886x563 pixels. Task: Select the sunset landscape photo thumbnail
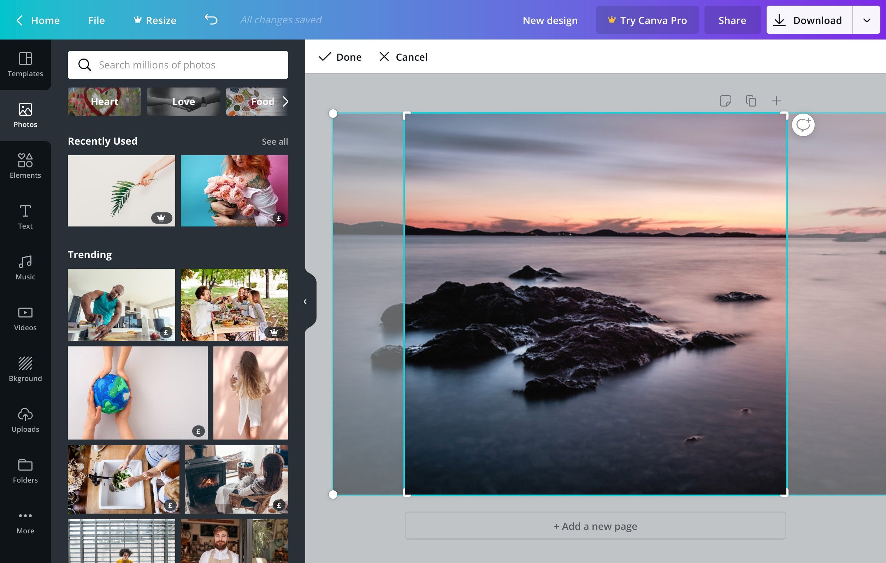(x=595, y=303)
